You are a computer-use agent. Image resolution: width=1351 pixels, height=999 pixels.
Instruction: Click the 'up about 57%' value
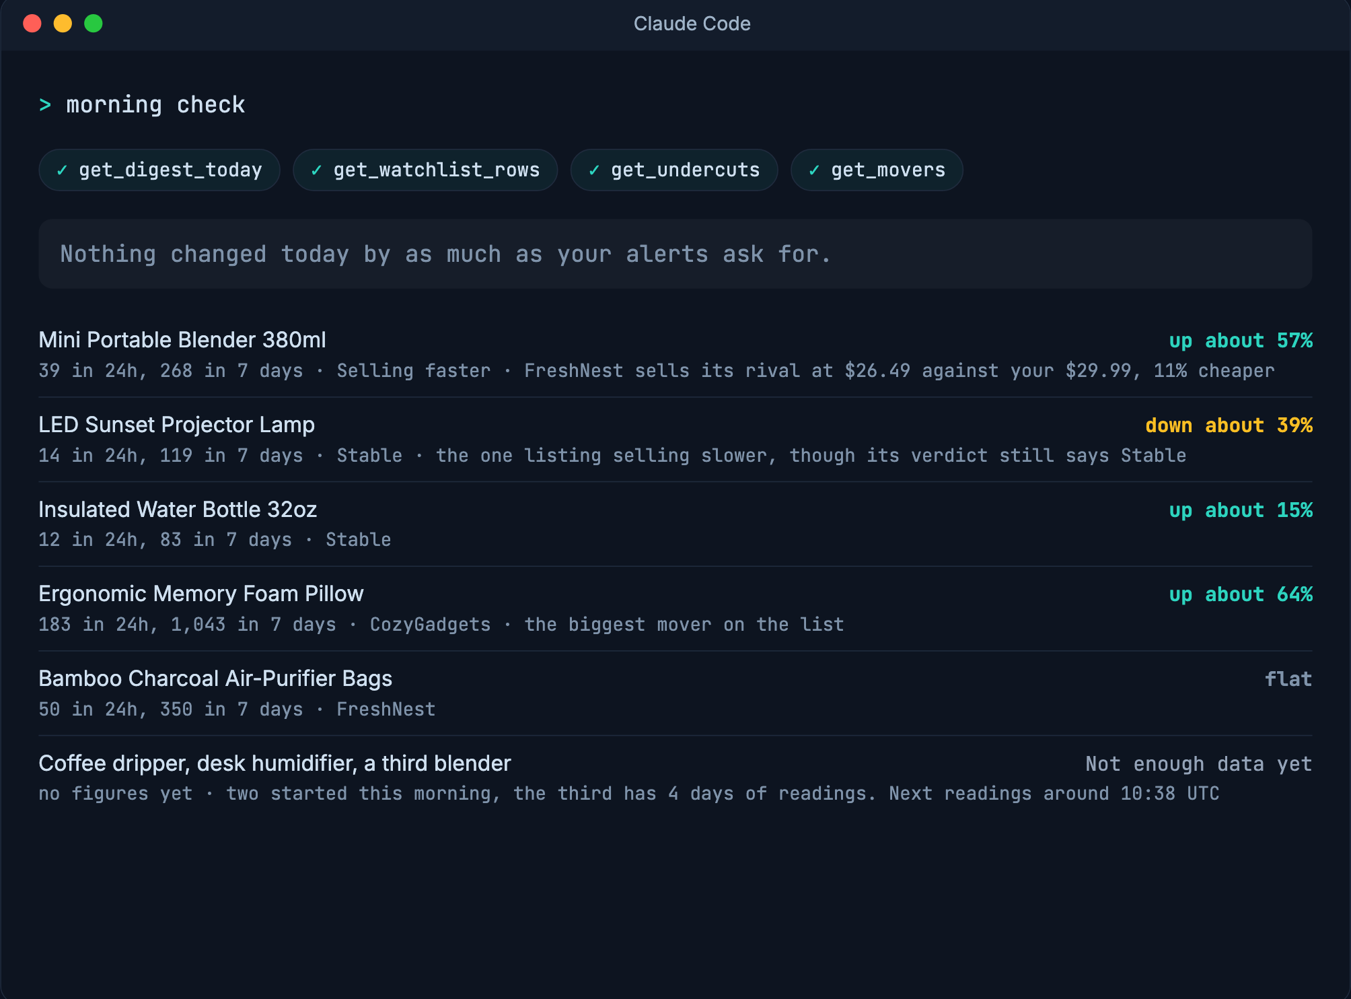pyautogui.click(x=1241, y=341)
